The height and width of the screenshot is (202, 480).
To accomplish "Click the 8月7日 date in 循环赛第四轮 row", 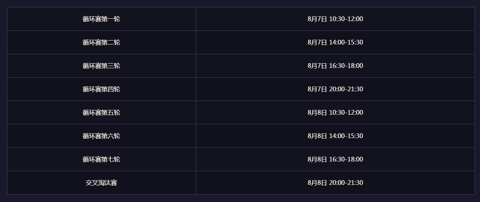I will (317, 89).
